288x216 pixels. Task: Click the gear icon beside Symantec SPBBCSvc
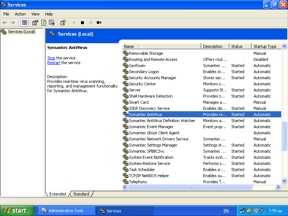pyautogui.click(x=125, y=151)
